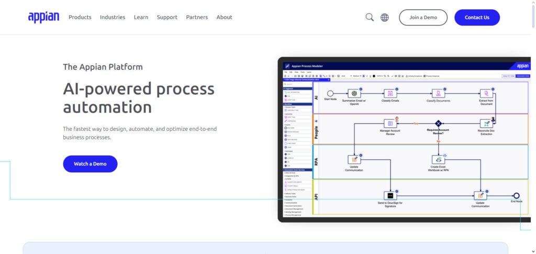
Task: Open the About navigation menu
Action: [224, 17]
